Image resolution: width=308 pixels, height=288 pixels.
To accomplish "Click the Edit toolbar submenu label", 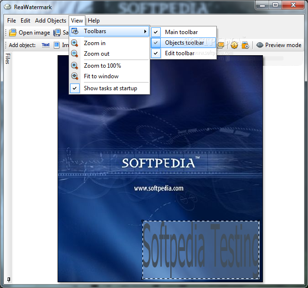I will pos(179,53).
